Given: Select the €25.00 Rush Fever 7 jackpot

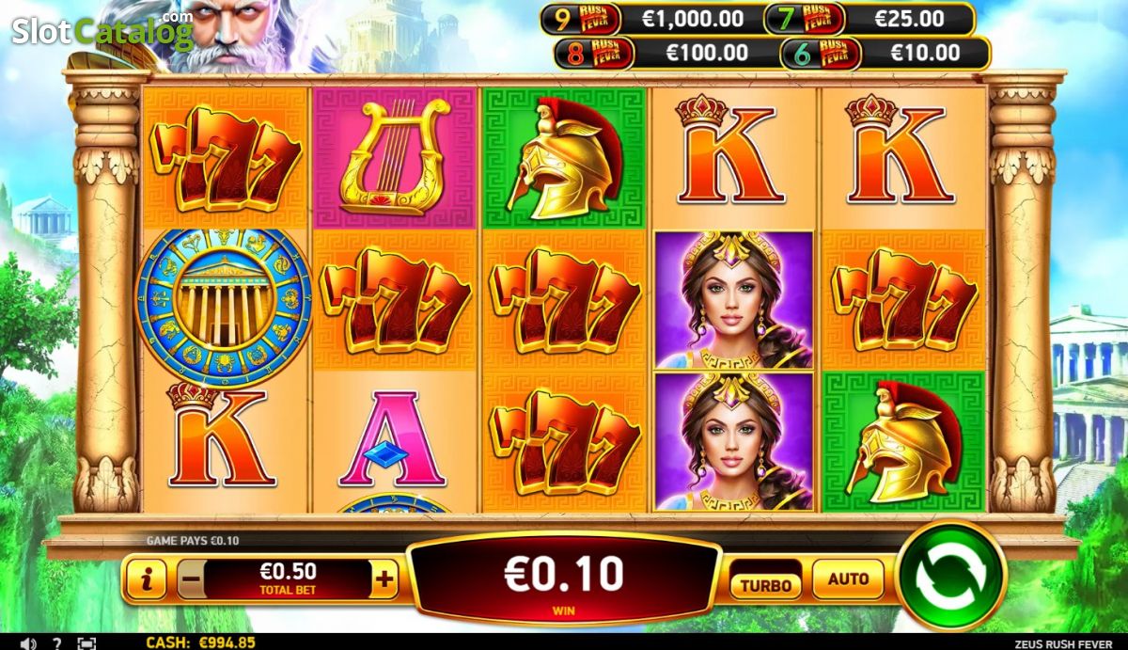Looking at the screenshot, I should coord(869,19).
